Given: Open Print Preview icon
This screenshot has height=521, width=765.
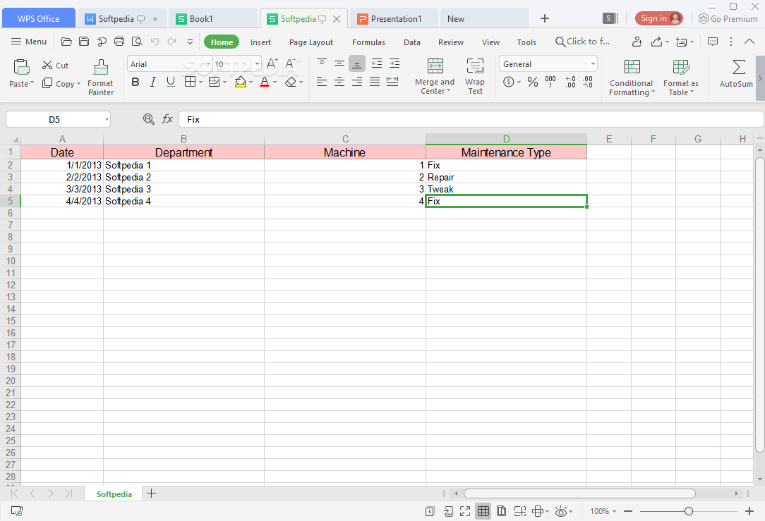Looking at the screenshot, I should [x=137, y=42].
